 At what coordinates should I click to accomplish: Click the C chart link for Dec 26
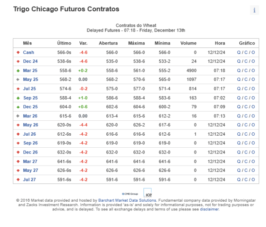coord(246,152)
